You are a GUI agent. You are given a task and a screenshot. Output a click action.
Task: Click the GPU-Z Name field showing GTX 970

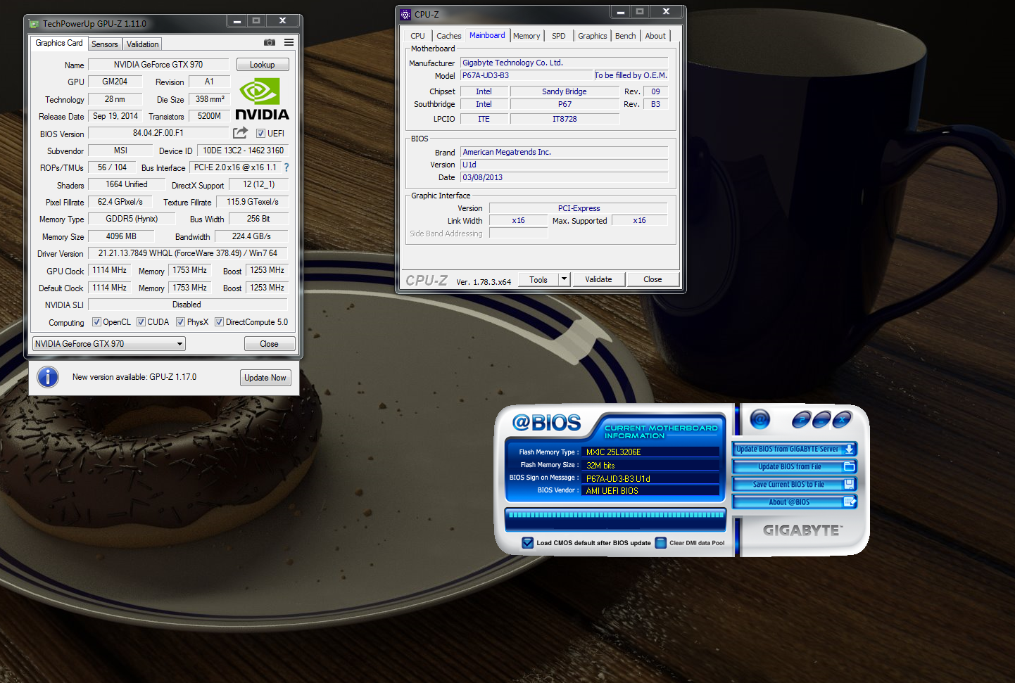coord(158,65)
